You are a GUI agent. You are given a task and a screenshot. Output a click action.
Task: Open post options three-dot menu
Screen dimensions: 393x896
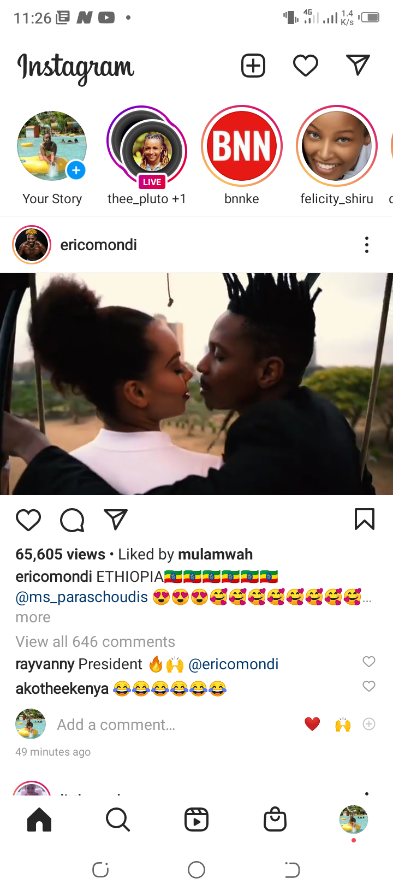367,245
